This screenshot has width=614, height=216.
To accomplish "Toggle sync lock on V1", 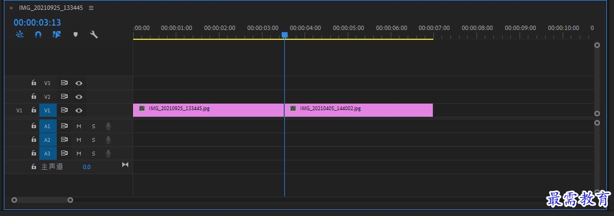I will [x=64, y=110].
